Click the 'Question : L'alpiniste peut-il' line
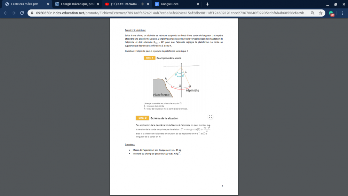 [156, 51]
